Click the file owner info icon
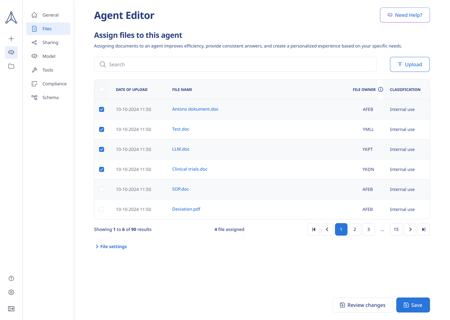The image size is (450, 320). 381,89
